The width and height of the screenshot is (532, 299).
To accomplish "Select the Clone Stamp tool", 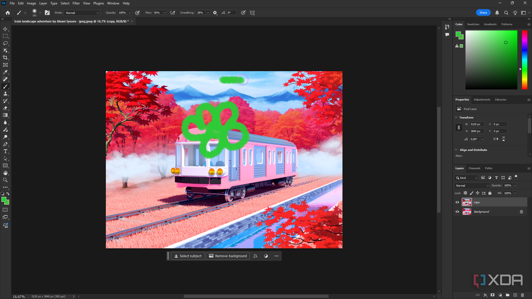I will 5,94.
